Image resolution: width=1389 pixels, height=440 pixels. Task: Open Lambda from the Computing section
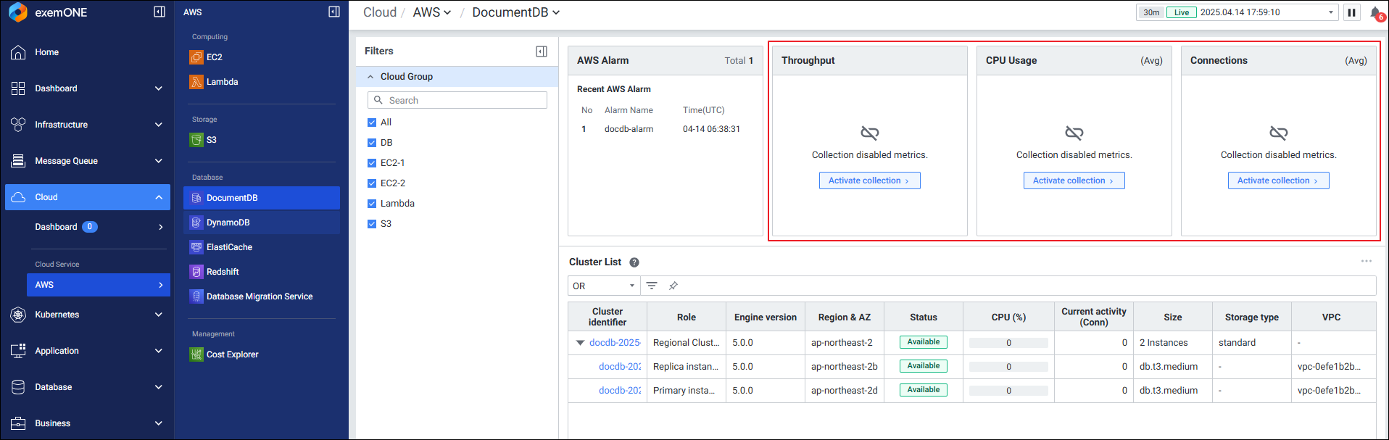click(222, 82)
